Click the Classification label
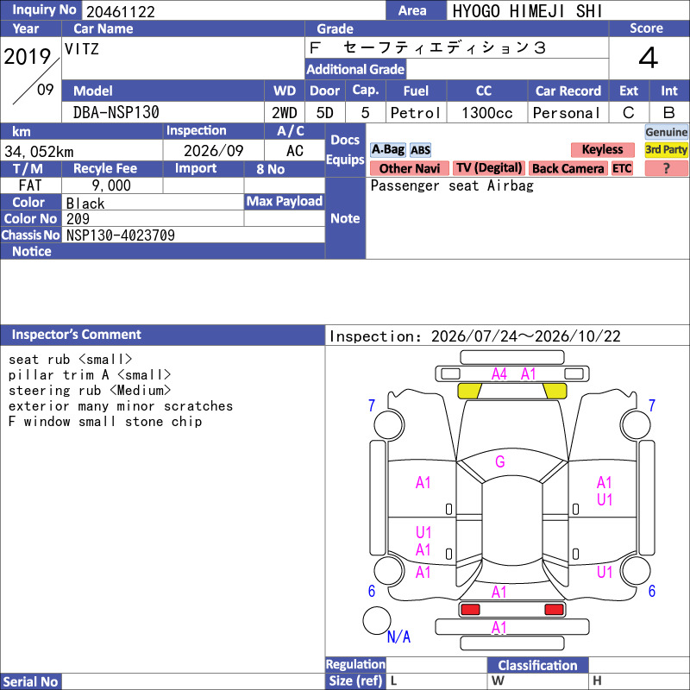Viewport: 690px width, 690px height. tap(537, 665)
